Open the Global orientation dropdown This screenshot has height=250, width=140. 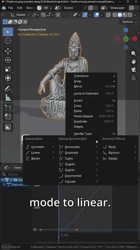20,15
